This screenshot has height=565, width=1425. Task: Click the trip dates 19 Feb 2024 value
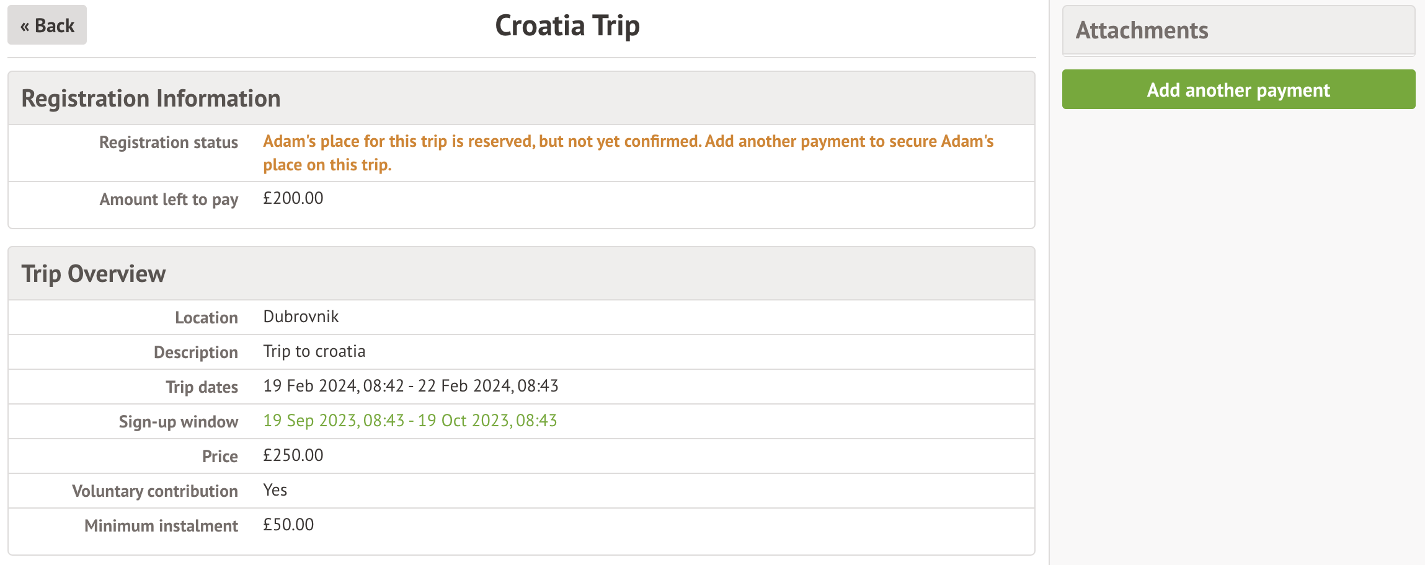coord(411,386)
